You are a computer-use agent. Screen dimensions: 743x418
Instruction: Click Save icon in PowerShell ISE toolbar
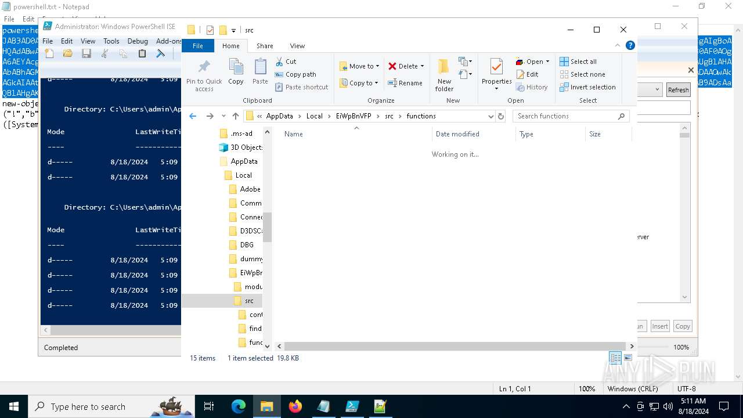pyautogui.click(x=86, y=53)
